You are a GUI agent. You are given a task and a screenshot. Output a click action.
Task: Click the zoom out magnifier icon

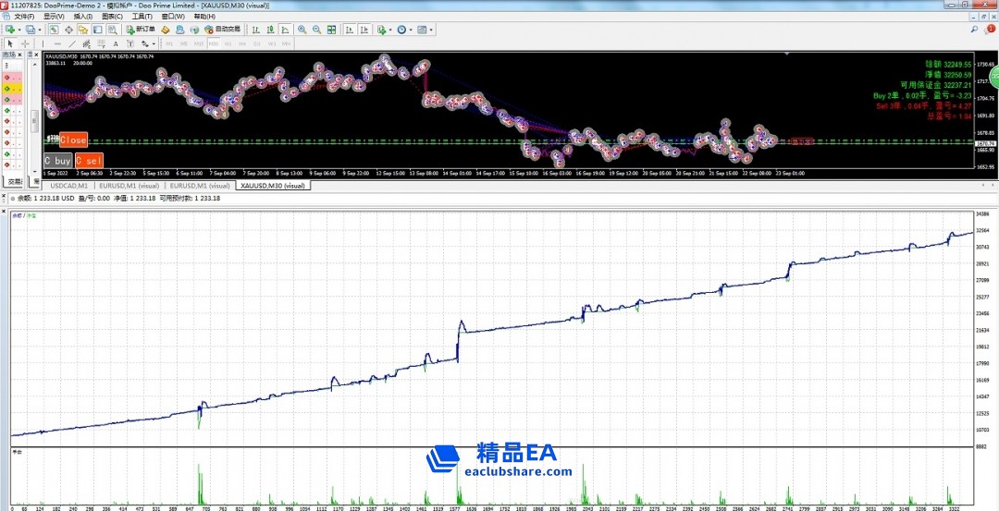coord(317,30)
